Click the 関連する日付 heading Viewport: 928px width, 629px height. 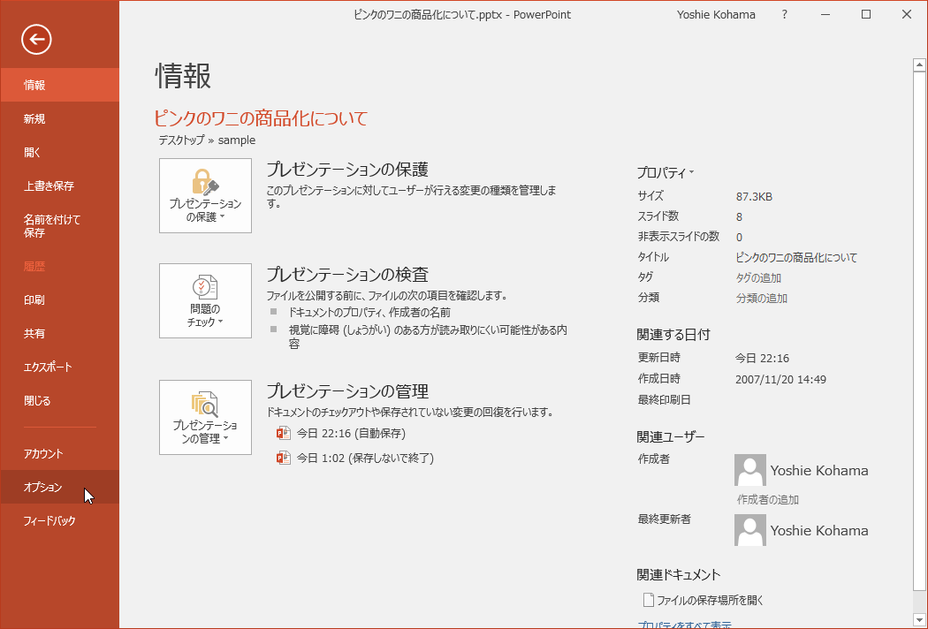coord(673,334)
